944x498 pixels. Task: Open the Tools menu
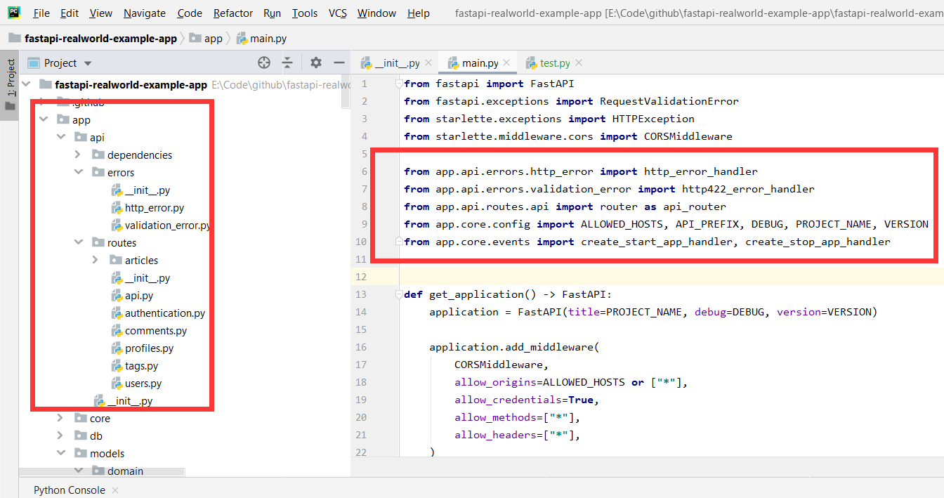tap(305, 13)
